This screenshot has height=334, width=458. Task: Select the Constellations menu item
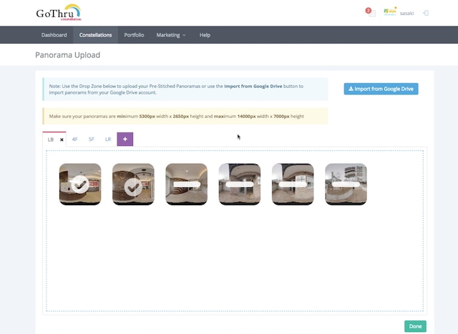[x=95, y=35]
